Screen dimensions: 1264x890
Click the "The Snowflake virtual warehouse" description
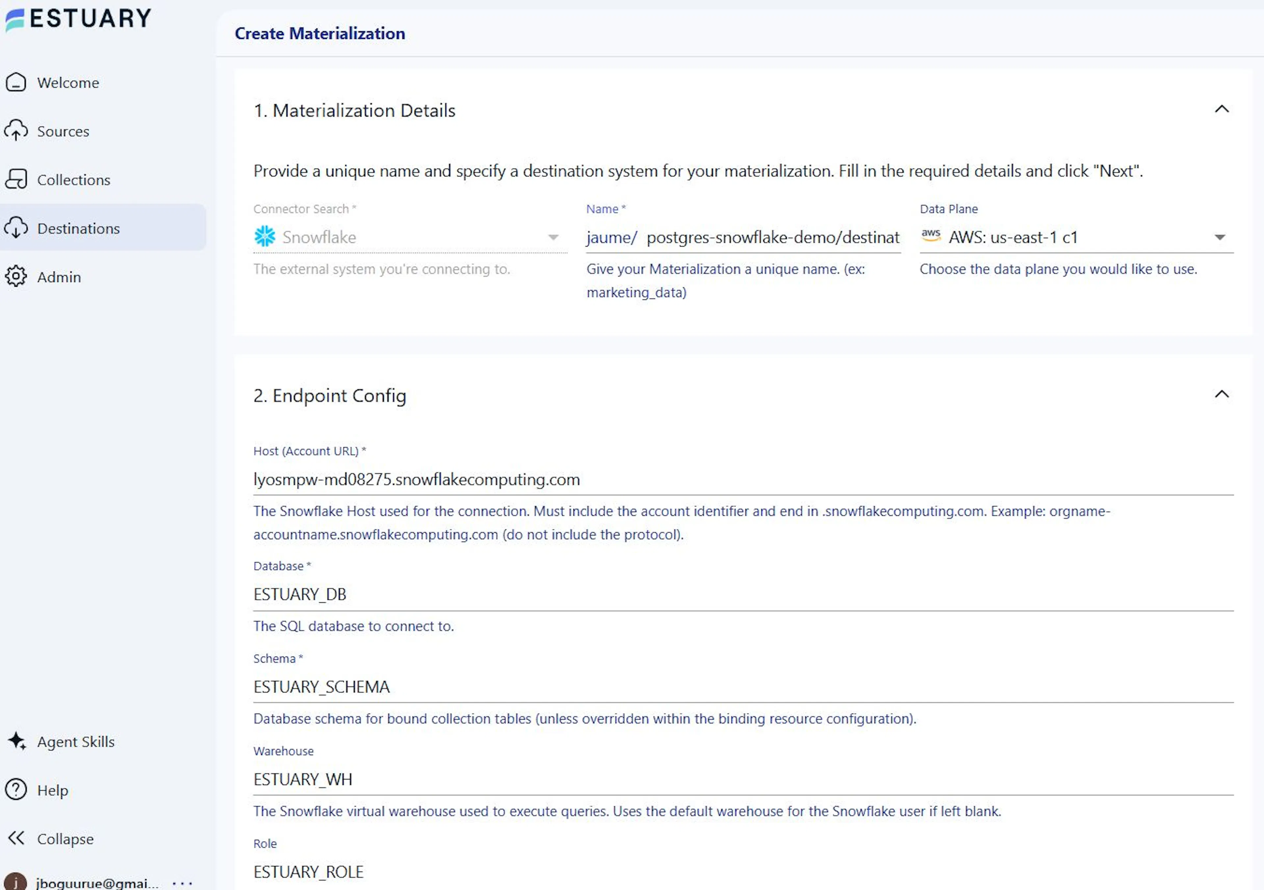point(627,811)
